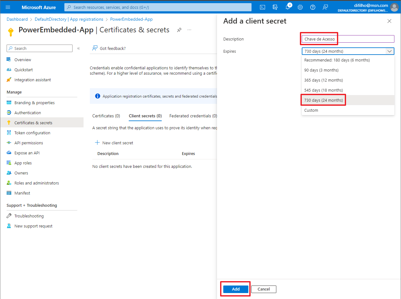401x299 pixels.
Task: Choose the Custom expiry option
Action: pos(311,110)
